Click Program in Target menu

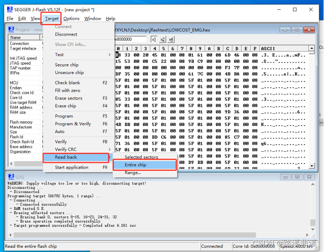point(79,116)
